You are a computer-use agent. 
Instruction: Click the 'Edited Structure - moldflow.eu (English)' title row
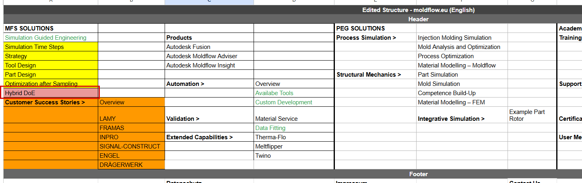click(x=293, y=10)
